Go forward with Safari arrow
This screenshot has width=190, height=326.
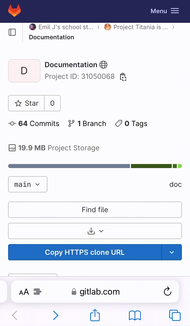pos(55,316)
